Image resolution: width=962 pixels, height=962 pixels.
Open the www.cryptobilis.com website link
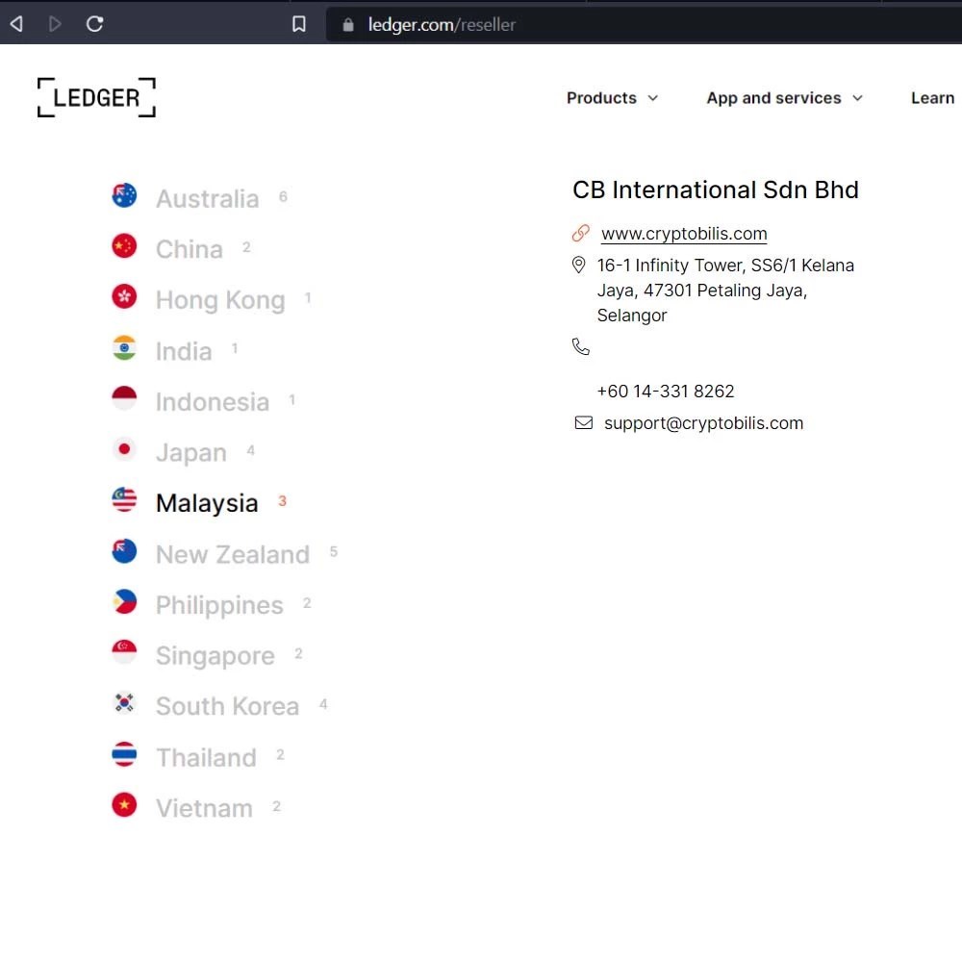point(684,234)
